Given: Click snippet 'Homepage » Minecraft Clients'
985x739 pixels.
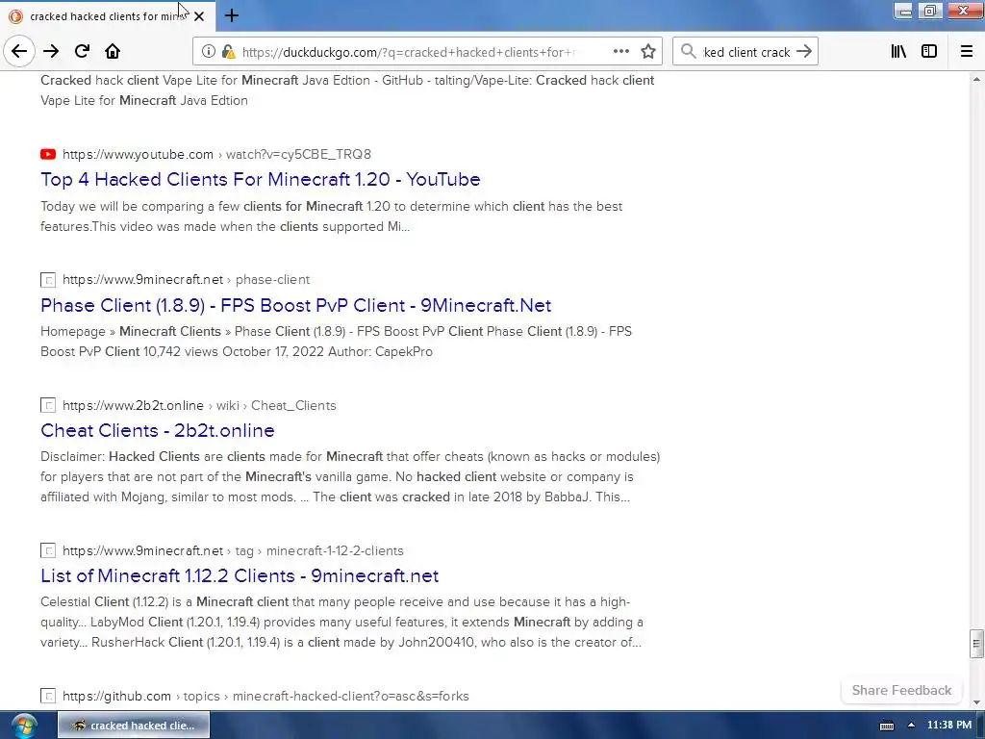Looking at the screenshot, I should click(336, 342).
